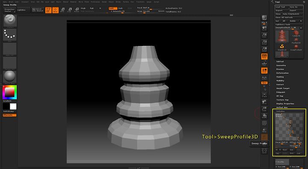Click the Scale view icon in right shelf
This screenshot has width=308, height=169.
pyautogui.click(x=264, y=109)
